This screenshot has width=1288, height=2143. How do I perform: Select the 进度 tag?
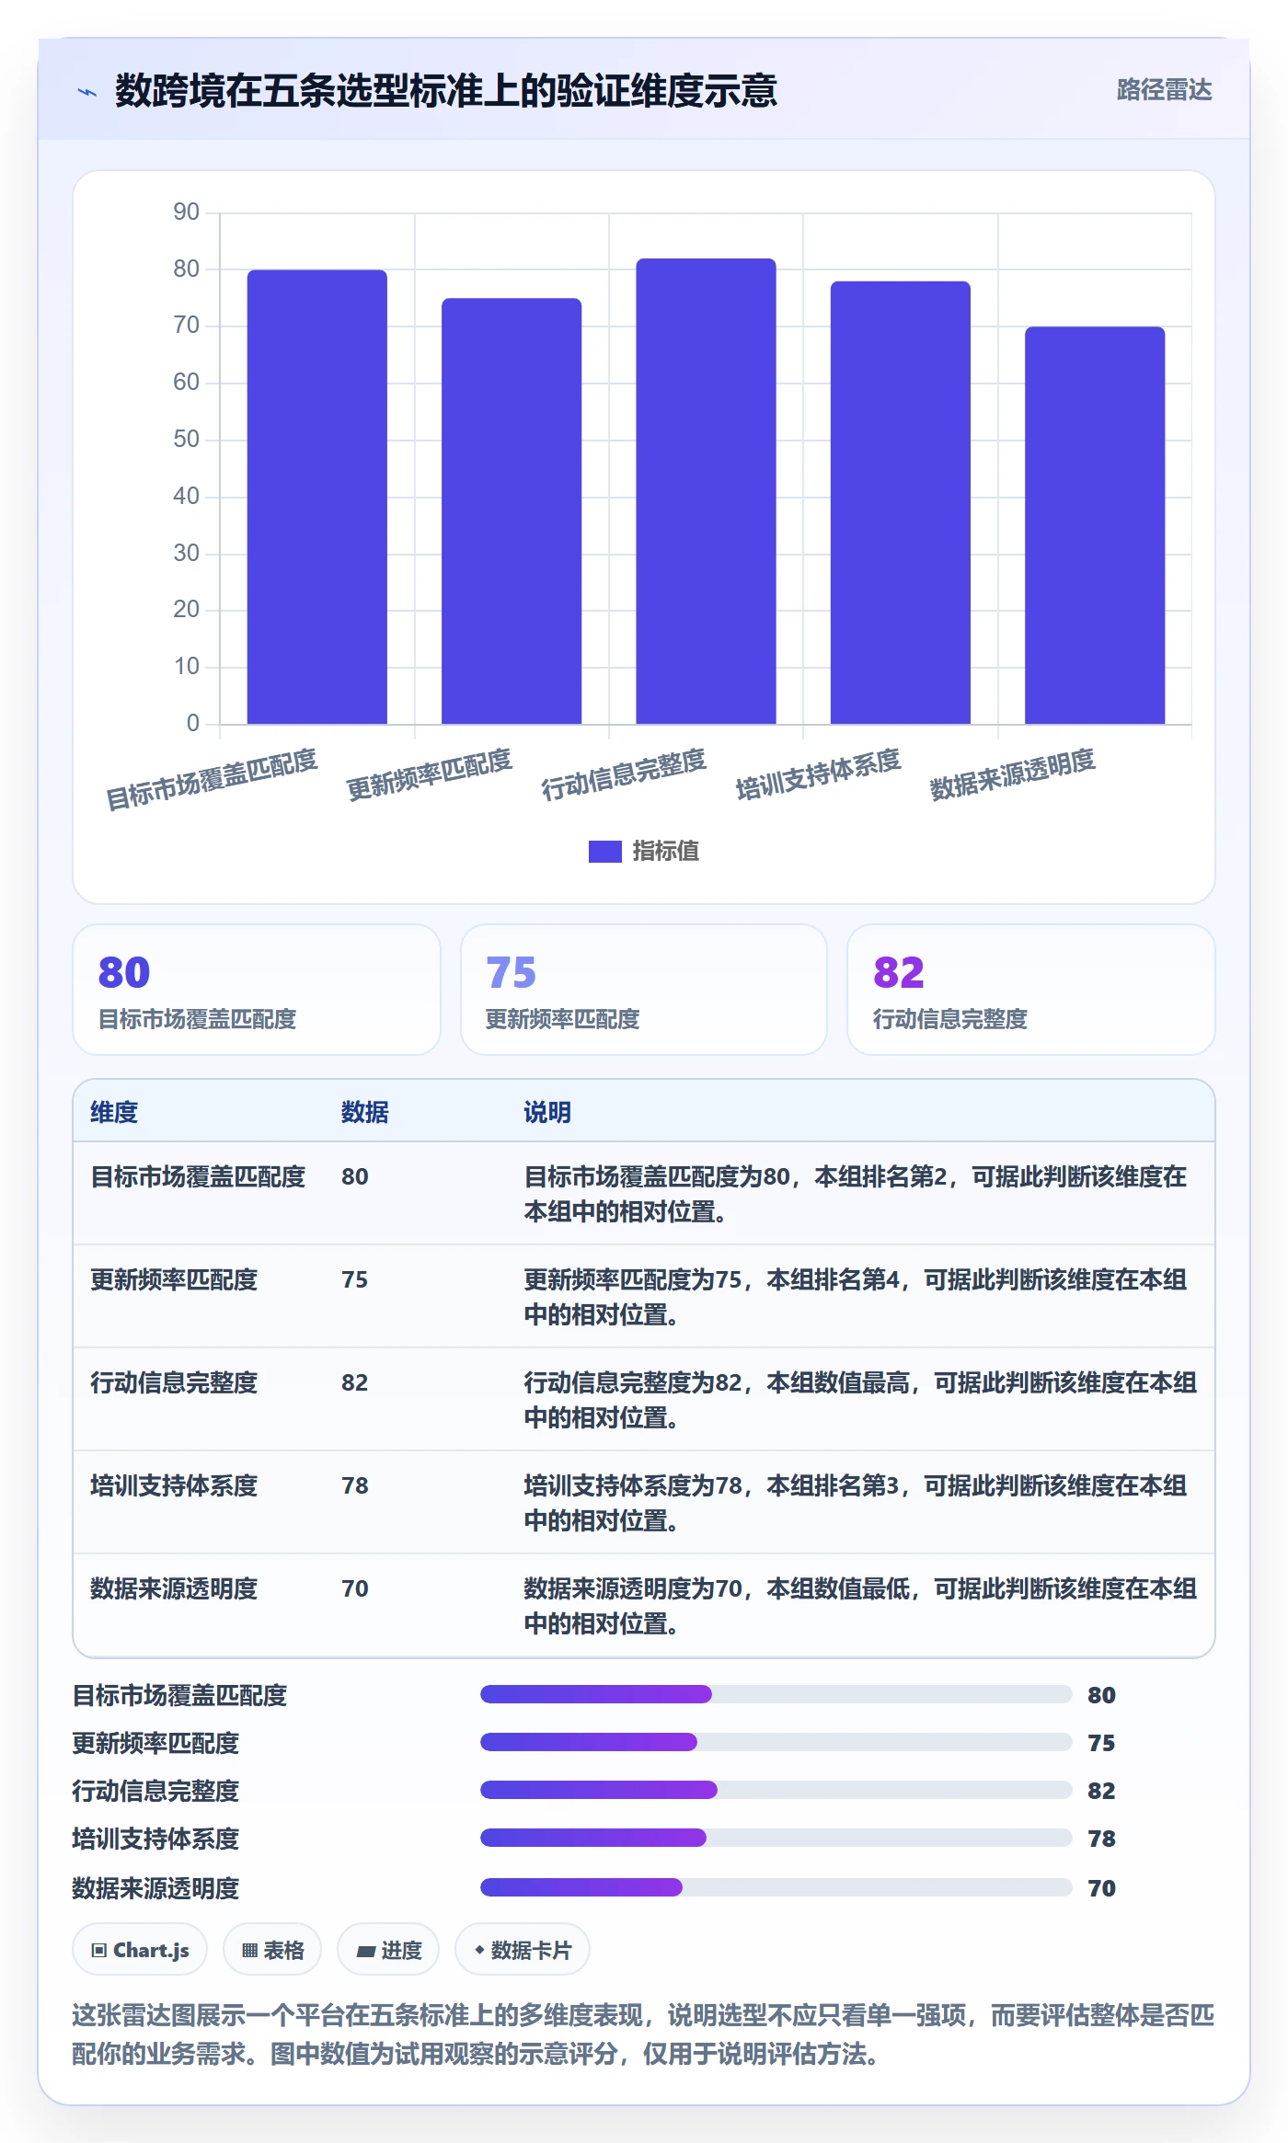pos(388,1950)
